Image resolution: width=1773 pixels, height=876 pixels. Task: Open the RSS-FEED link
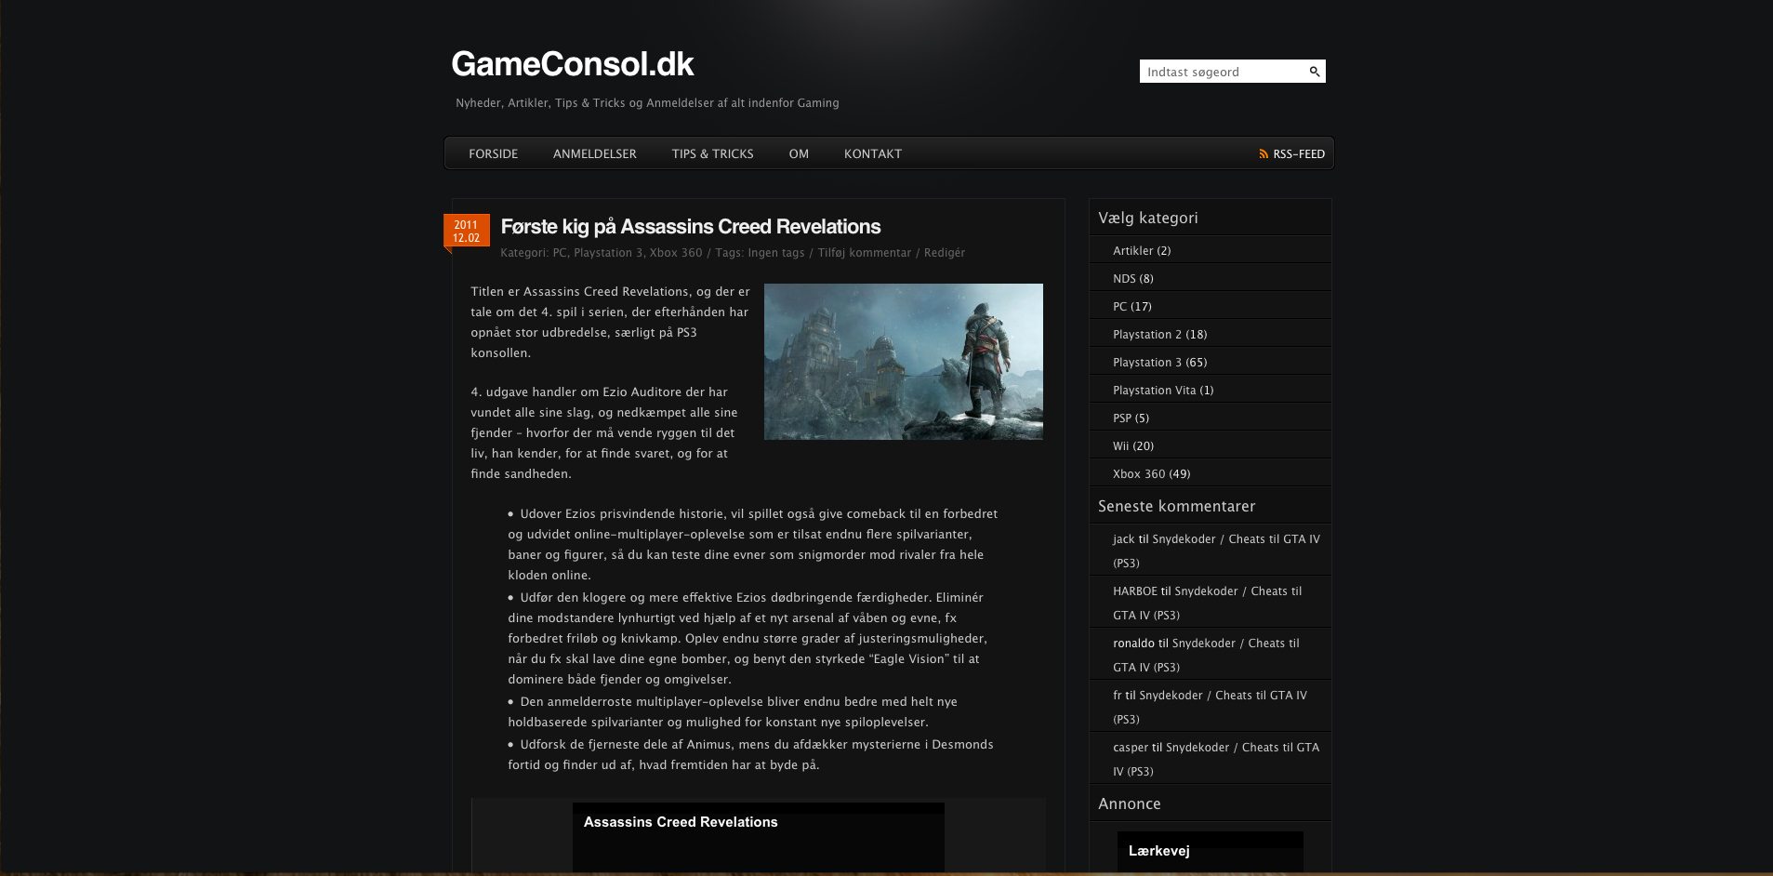[x=1299, y=154]
